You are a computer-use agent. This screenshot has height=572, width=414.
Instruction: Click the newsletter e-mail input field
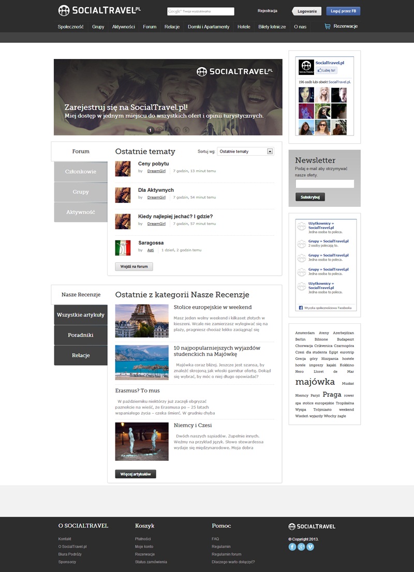[324, 184]
